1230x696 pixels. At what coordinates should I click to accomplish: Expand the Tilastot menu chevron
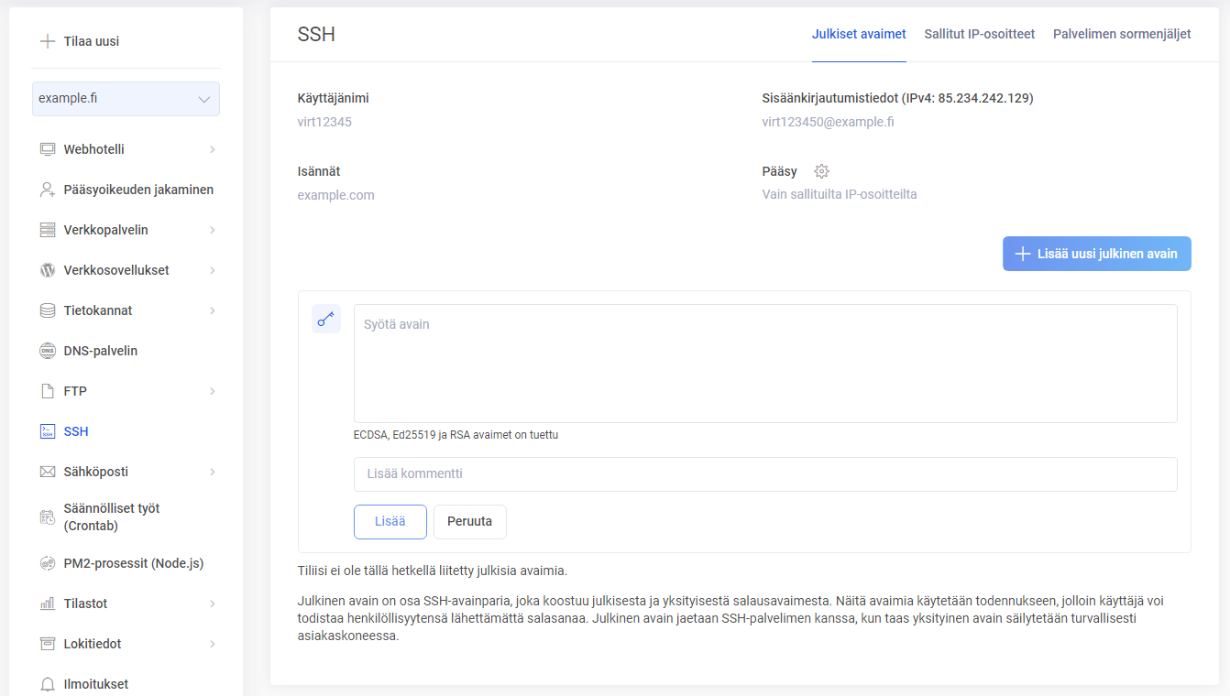point(212,604)
